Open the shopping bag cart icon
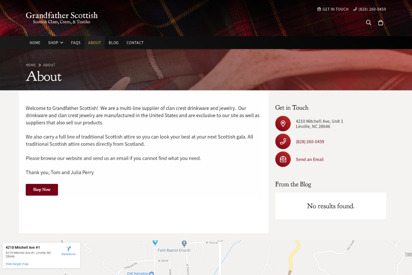Image resolution: width=412 pixels, height=275 pixels. [380, 23]
